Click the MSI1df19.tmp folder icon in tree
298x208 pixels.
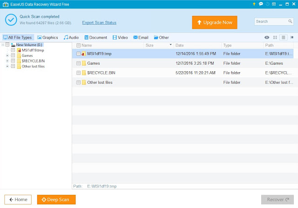click(19, 50)
